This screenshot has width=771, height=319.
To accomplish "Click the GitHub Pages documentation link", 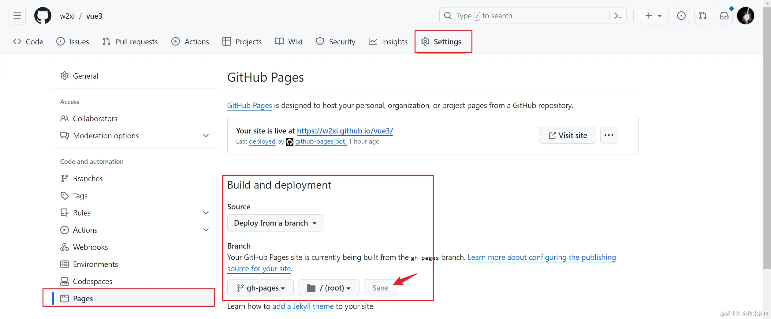I will pos(249,106).
